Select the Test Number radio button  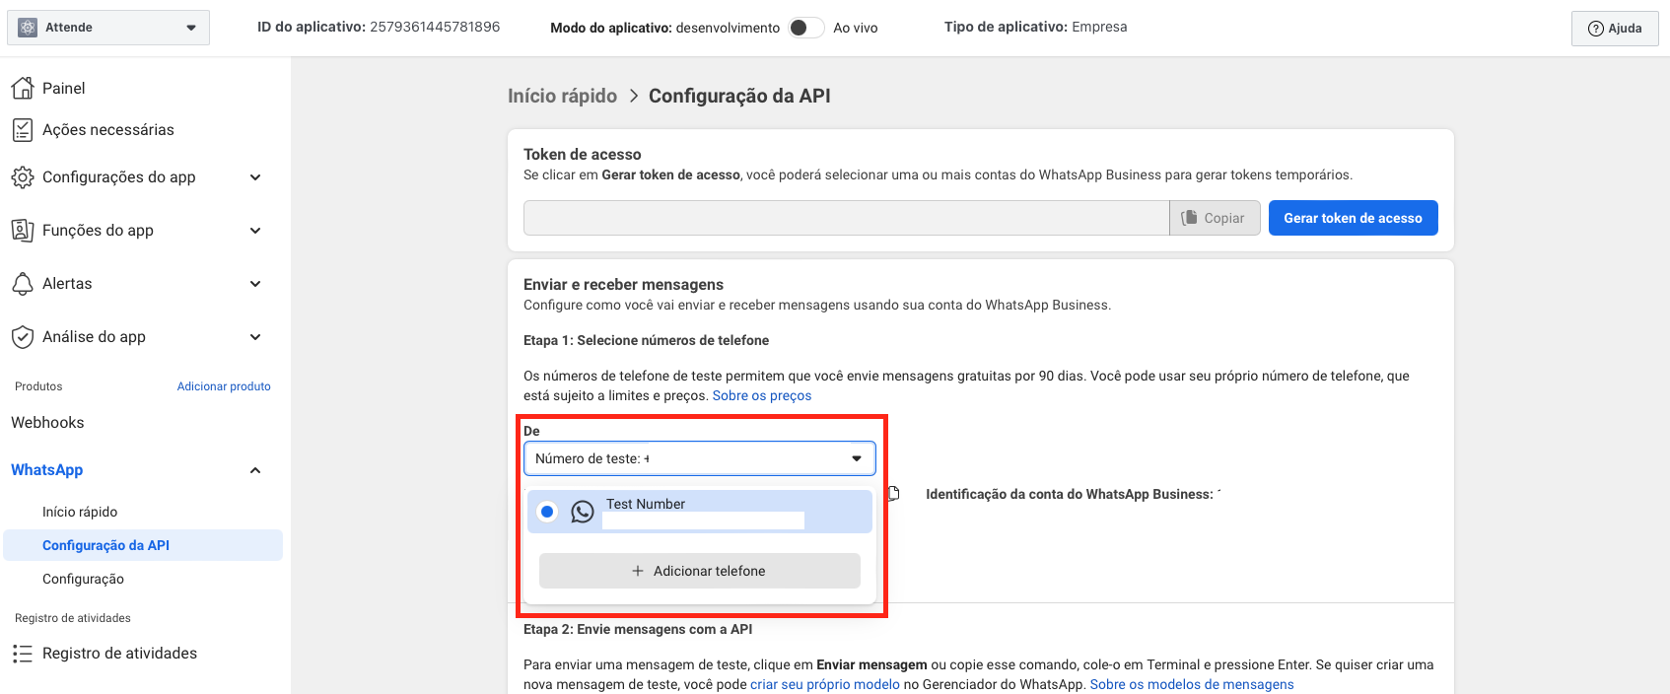coord(547,512)
